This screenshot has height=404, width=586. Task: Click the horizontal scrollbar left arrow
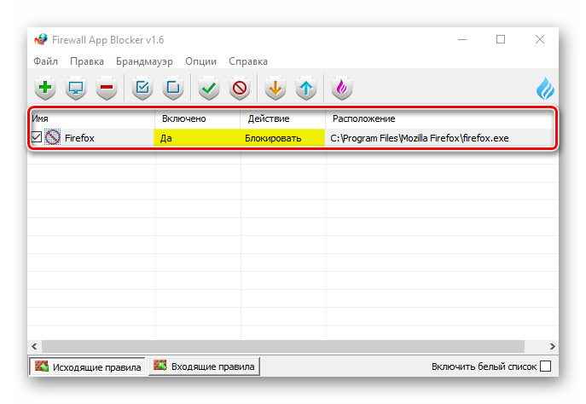coord(34,347)
